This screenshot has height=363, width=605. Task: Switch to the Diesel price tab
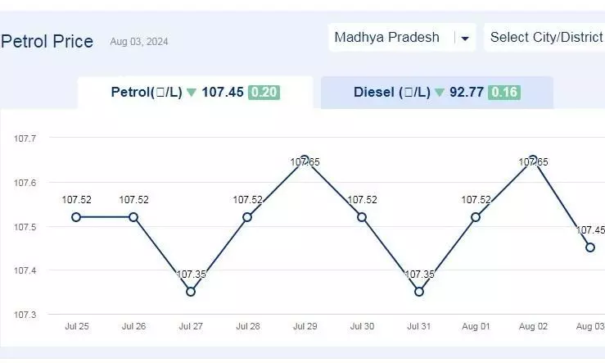click(437, 93)
